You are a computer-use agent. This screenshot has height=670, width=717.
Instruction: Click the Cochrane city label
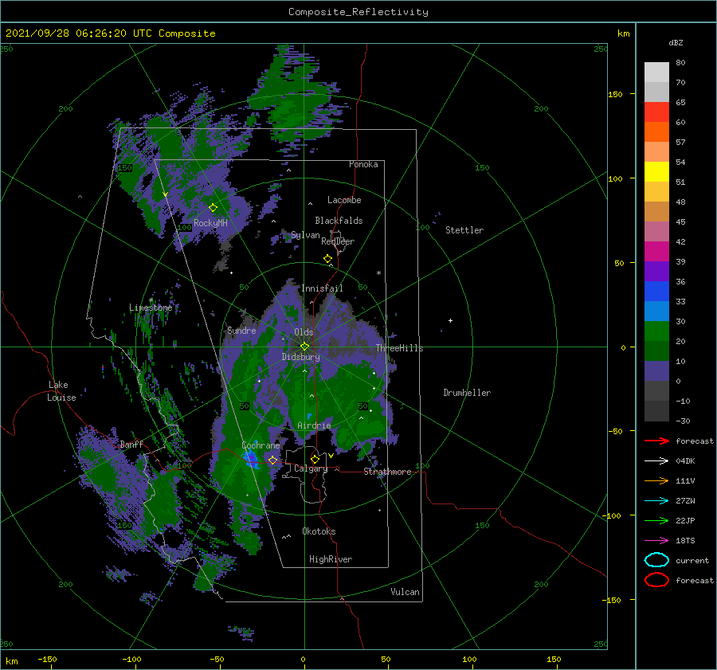(x=261, y=445)
